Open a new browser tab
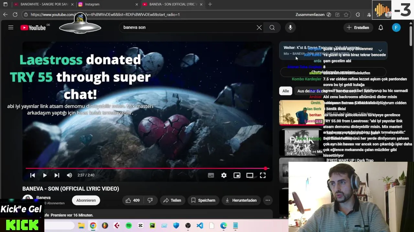This screenshot has height=232, width=414. point(210,4)
